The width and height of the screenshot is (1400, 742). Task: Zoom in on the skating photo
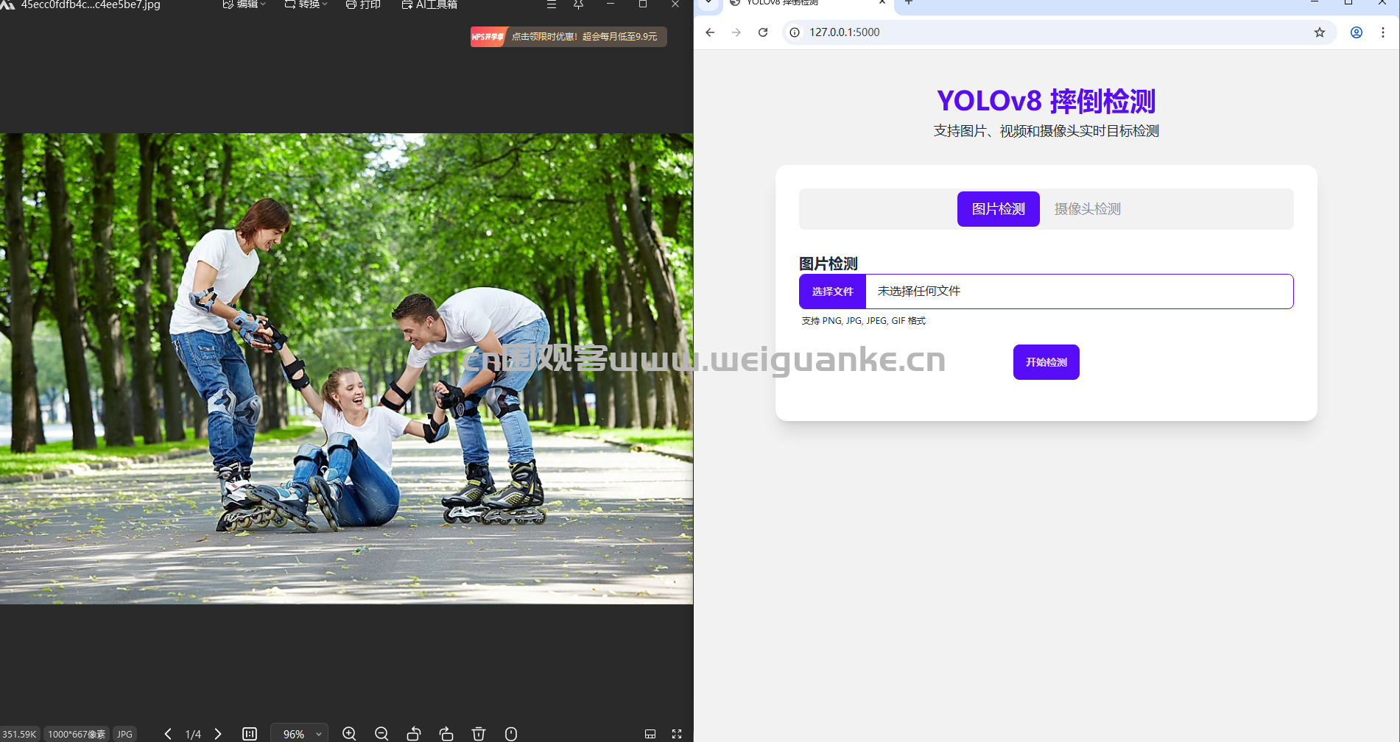(349, 733)
